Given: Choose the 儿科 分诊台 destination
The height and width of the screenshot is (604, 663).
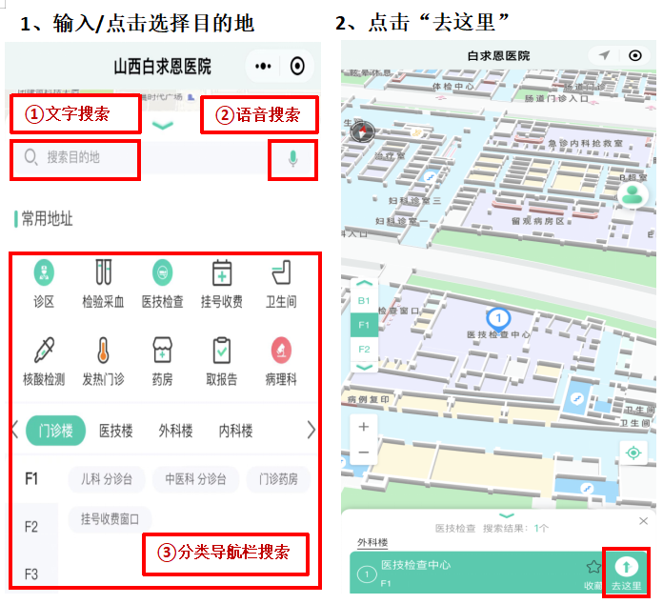Looking at the screenshot, I should click(107, 479).
